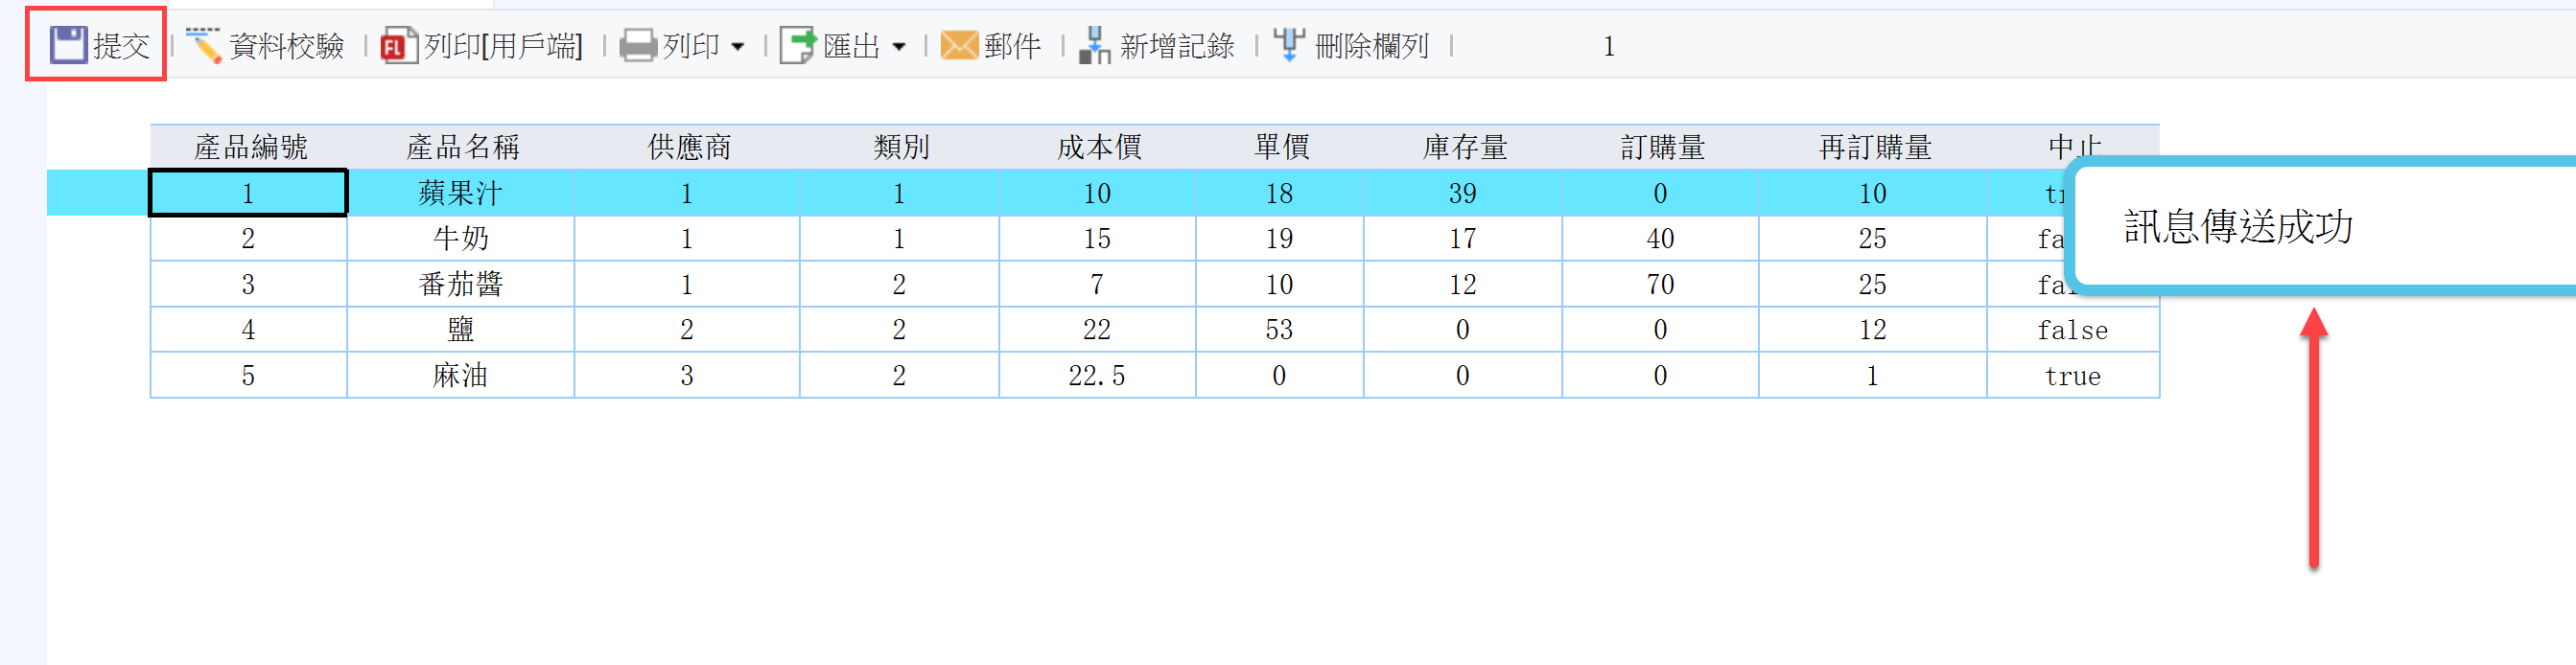Image resolution: width=2576 pixels, height=665 pixels.
Task: Select the 蘋果汁 product name cell
Action: (x=461, y=193)
